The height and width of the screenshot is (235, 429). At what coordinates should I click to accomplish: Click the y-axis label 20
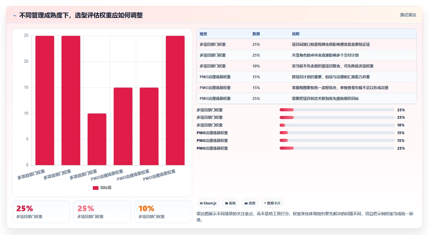pos(26,62)
